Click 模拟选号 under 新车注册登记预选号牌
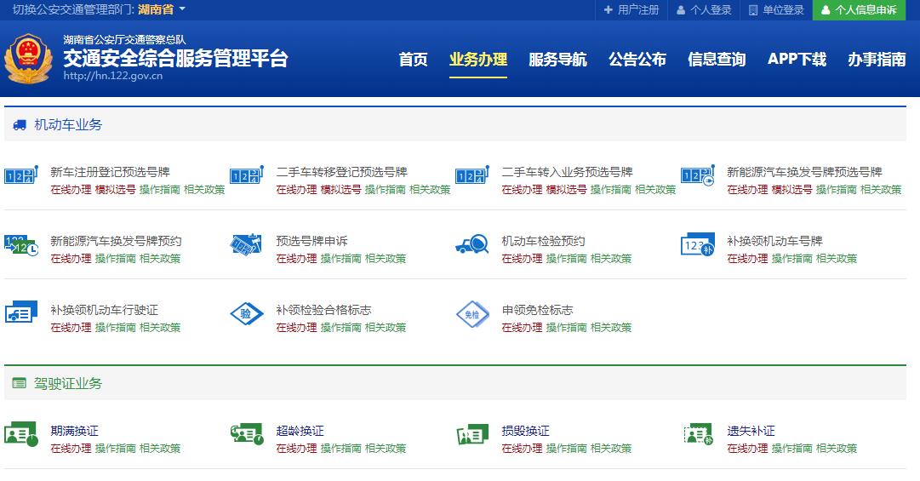 pyautogui.click(x=116, y=190)
